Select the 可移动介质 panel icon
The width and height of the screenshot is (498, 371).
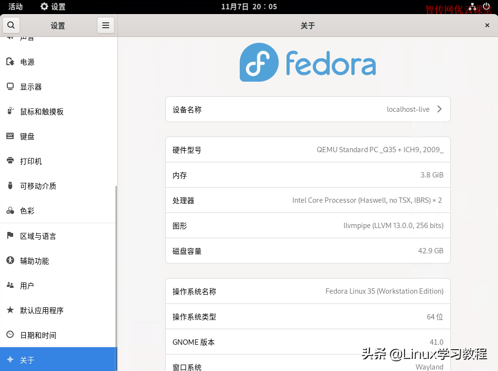pos(10,186)
